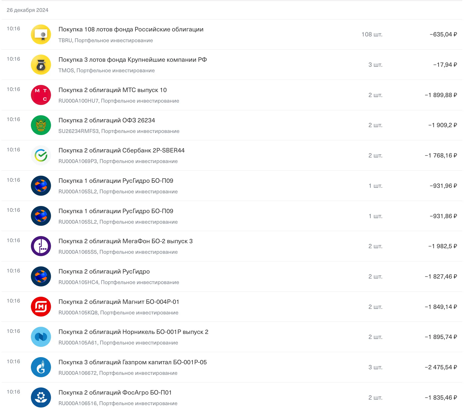Click the green ОФЗ 26234 emblem icon
Screen dimensions: 467x412
click(41, 125)
